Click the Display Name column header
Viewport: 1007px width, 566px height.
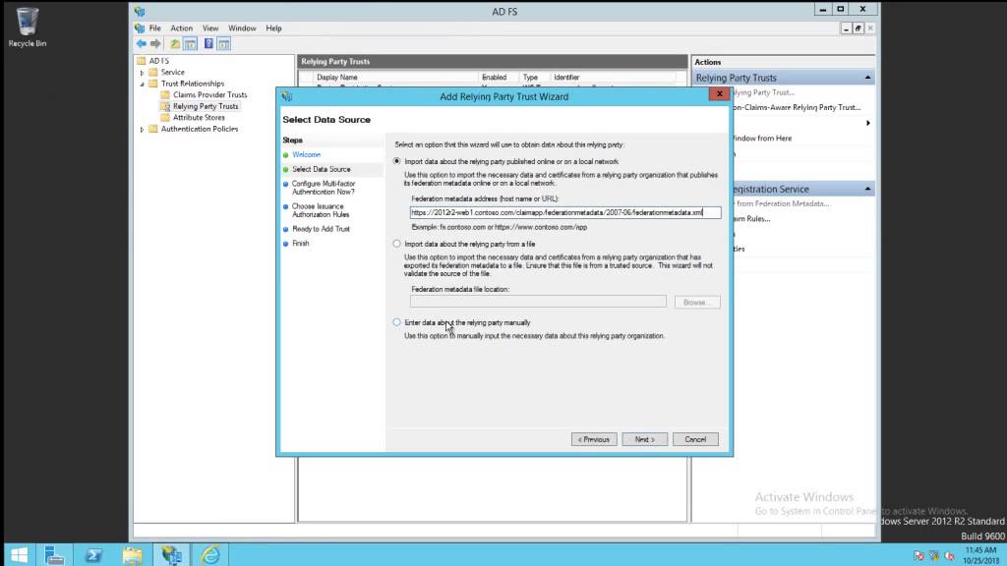coord(337,77)
